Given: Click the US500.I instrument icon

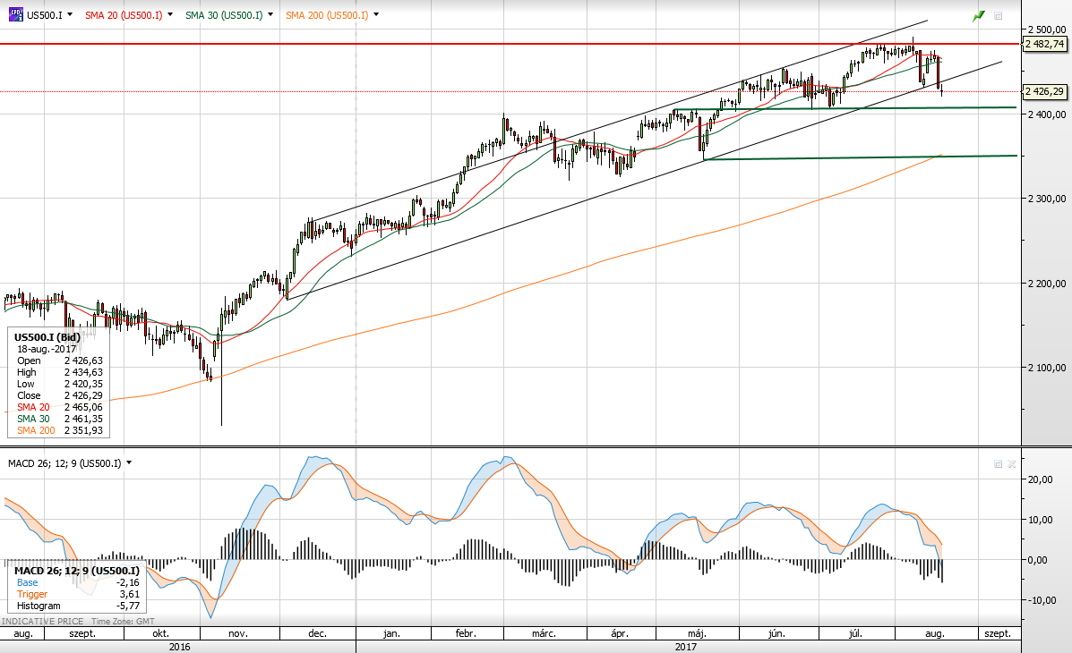Looking at the screenshot, I should pos(15,14).
